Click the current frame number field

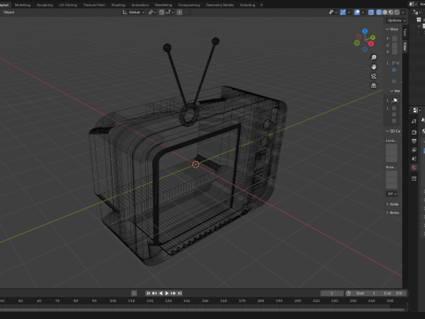coord(332,293)
